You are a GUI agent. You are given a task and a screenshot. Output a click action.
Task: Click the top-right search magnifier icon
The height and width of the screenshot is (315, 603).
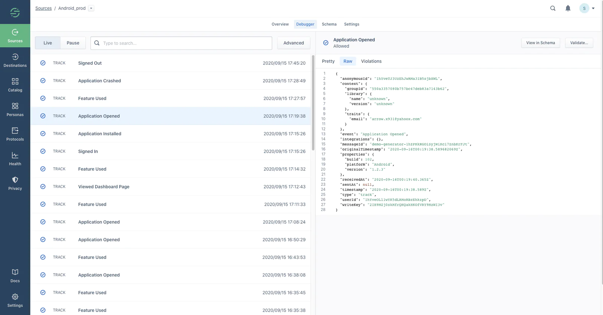click(x=553, y=8)
